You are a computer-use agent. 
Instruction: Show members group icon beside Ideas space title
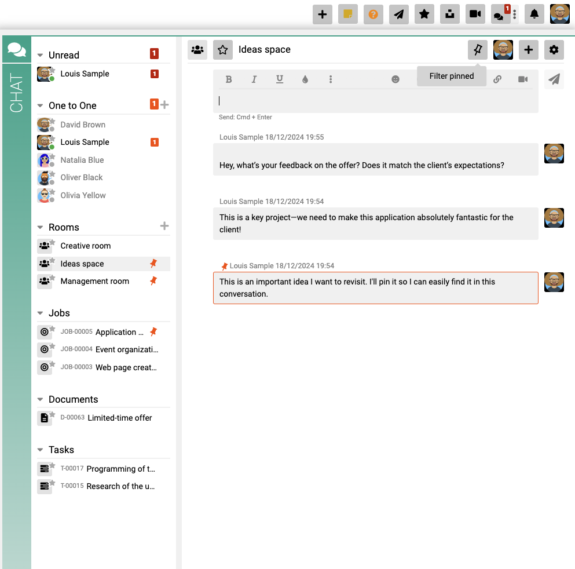pos(197,49)
